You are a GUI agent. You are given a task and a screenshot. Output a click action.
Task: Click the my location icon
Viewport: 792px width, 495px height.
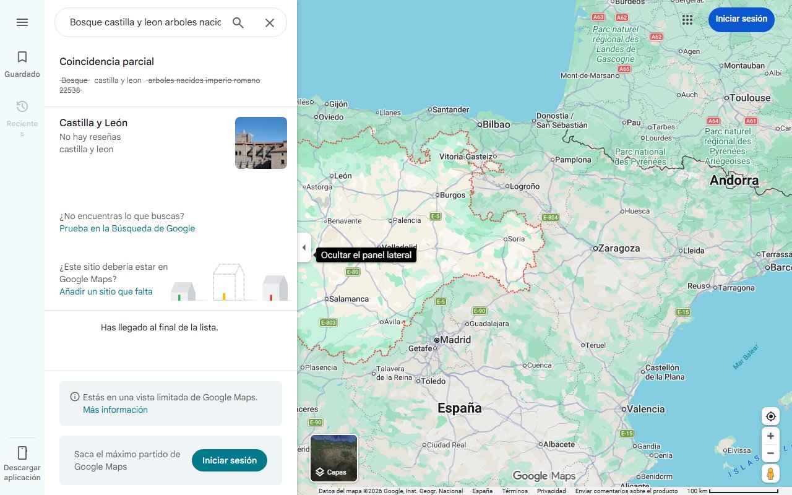pyautogui.click(x=770, y=416)
